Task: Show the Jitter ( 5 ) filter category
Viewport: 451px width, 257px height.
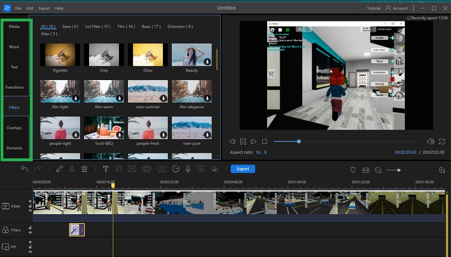Action: (x=49, y=34)
